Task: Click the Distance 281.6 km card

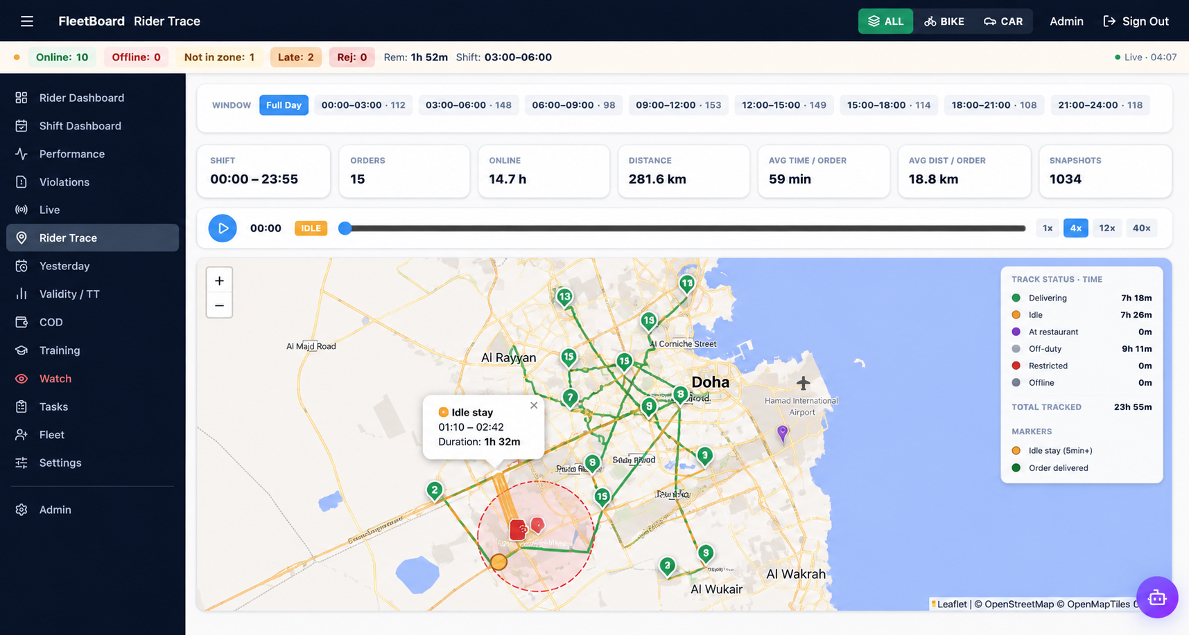Action: click(x=684, y=171)
